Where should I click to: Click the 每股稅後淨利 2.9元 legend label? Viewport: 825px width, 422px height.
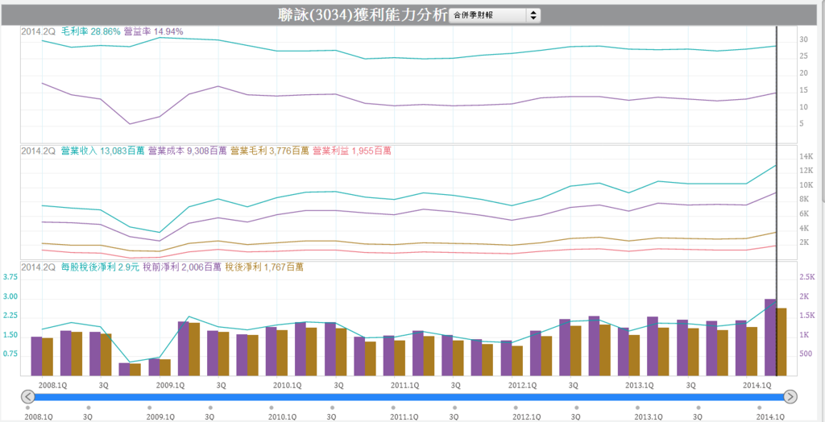click(100, 267)
